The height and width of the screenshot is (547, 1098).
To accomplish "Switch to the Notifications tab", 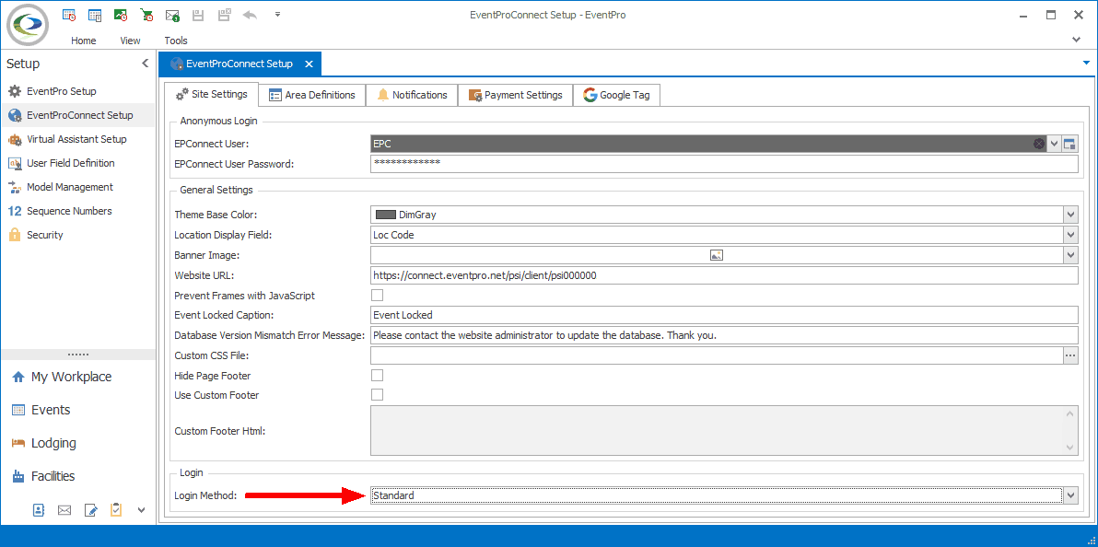I will (412, 95).
